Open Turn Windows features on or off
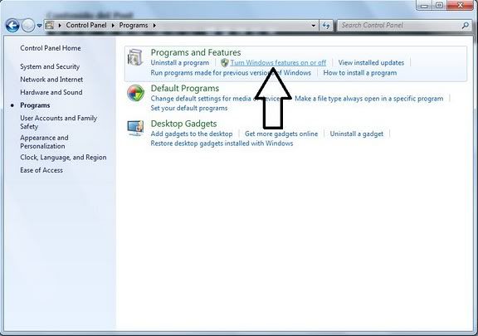Screen dimensions: 478x336 tap(278, 62)
